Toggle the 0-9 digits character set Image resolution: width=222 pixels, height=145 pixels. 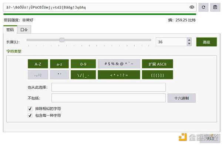[83, 64]
